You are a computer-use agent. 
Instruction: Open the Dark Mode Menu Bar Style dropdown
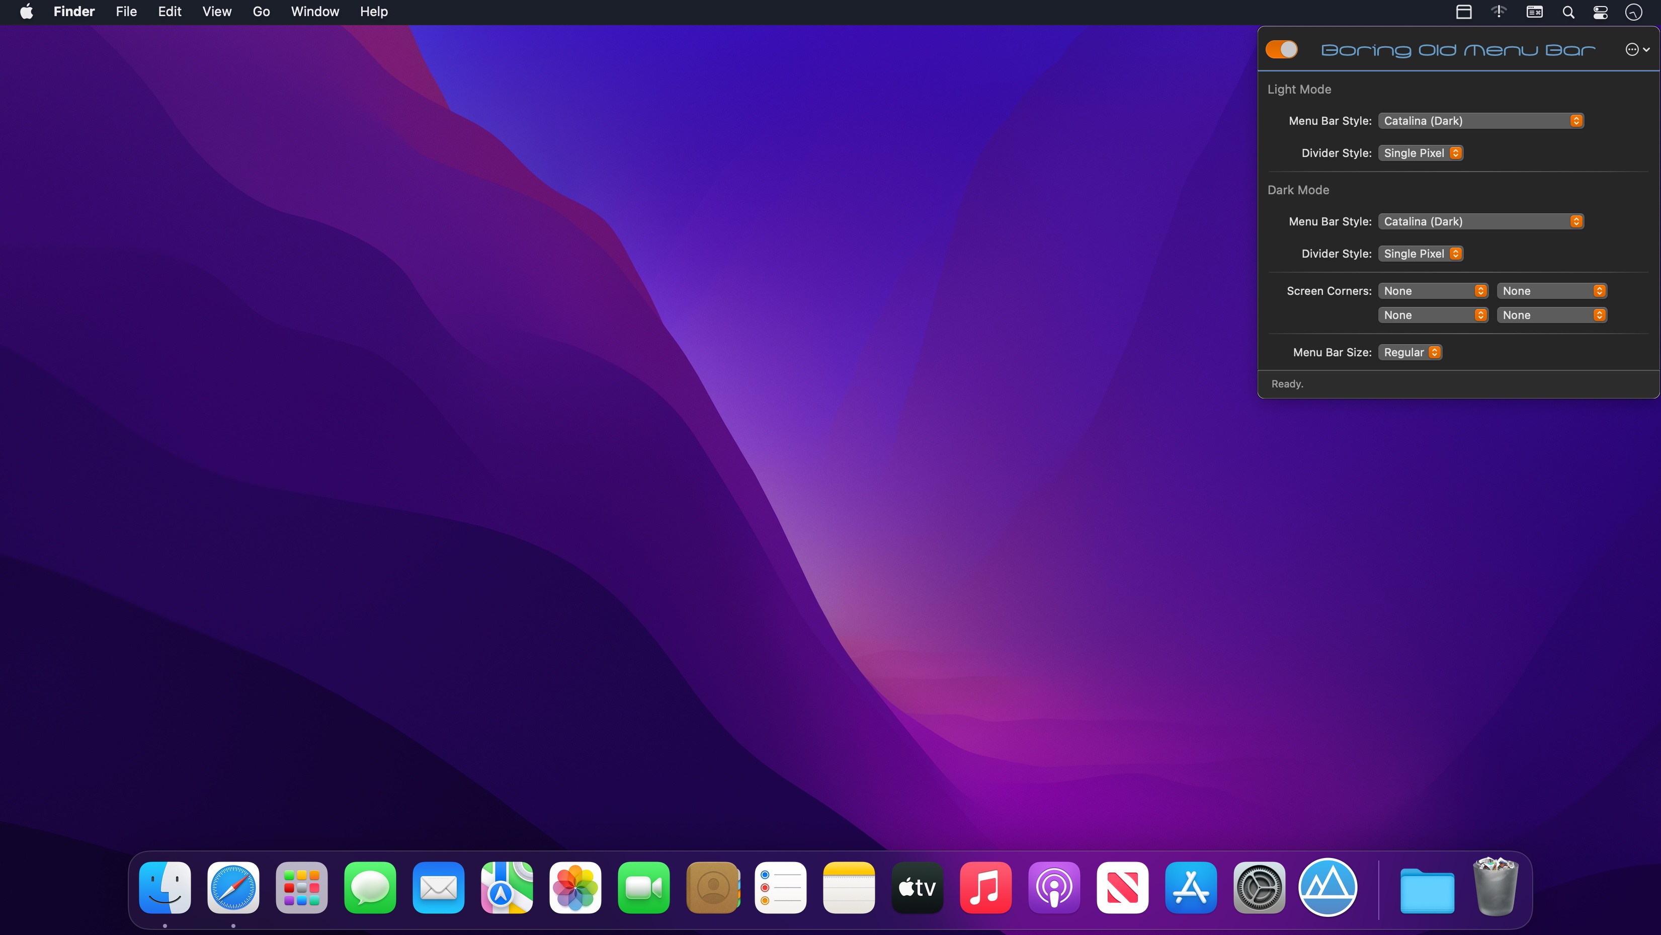click(x=1480, y=221)
